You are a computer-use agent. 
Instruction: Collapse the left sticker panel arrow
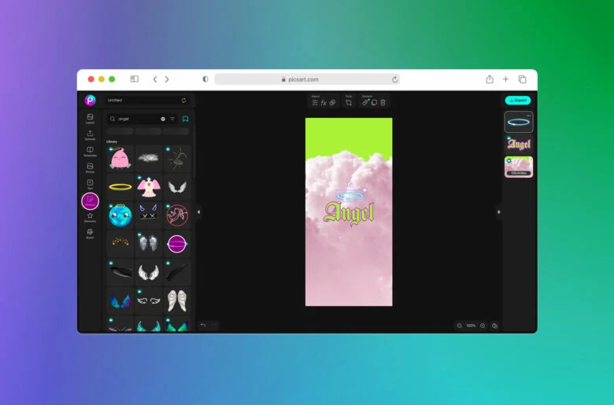click(198, 212)
